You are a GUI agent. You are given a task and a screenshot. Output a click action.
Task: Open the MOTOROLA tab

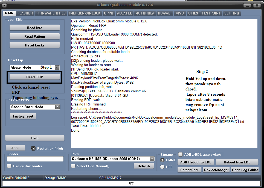pos(145,13)
